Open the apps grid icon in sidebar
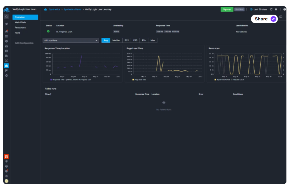This screenshot has height=188, width=290. [x=6, y=36]
